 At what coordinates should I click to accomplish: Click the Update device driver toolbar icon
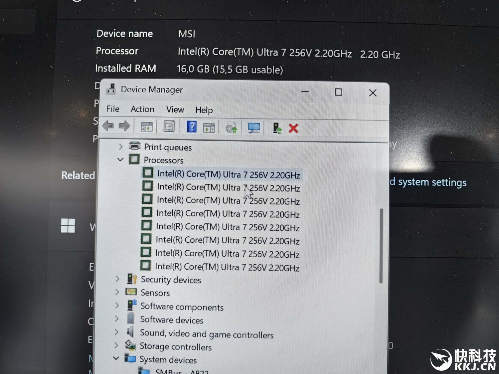231,128
